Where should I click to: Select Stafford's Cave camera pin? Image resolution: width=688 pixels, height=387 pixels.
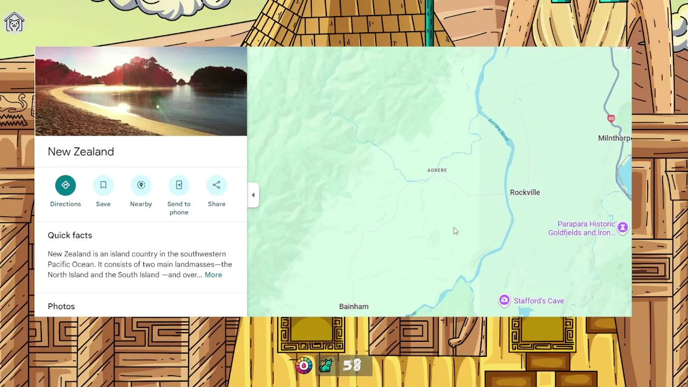pos(504,300)
